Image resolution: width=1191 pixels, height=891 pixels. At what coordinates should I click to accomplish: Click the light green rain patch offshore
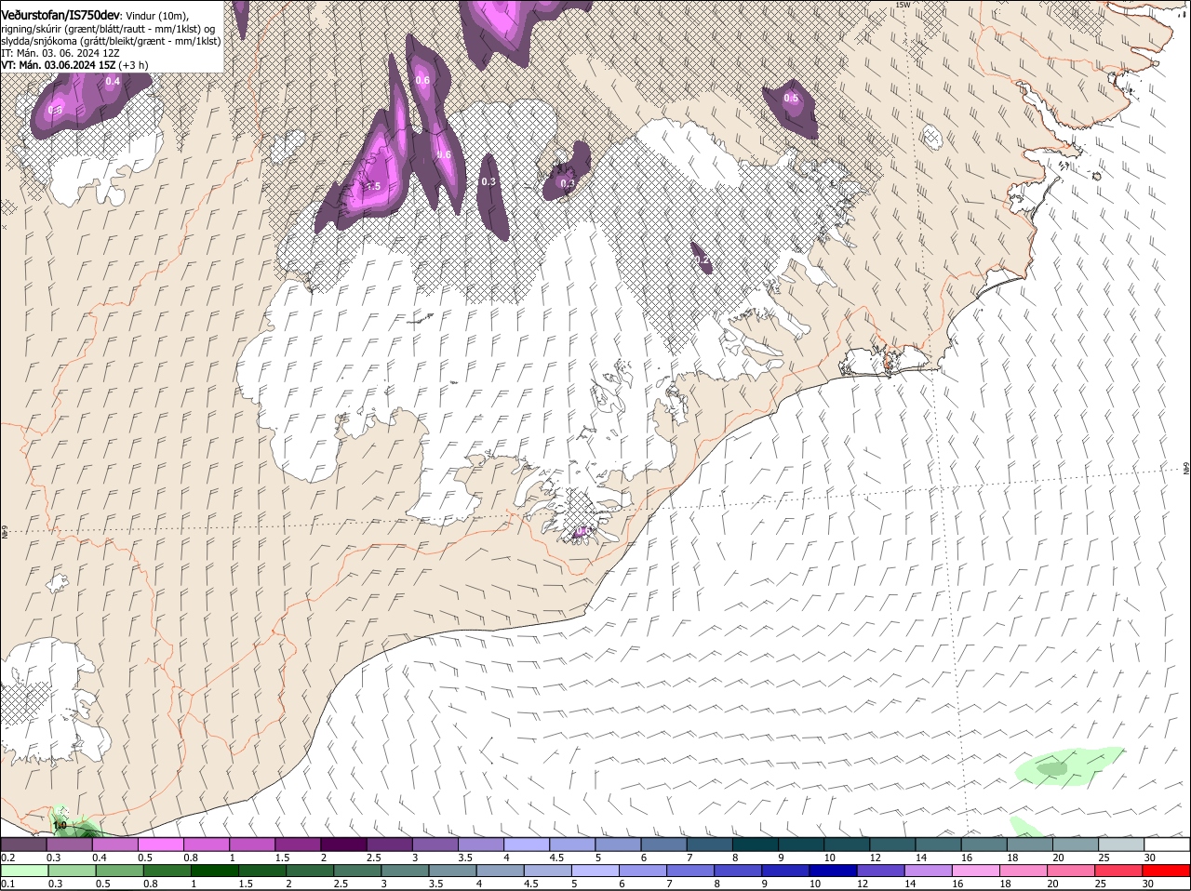[x=1068, y=767]
